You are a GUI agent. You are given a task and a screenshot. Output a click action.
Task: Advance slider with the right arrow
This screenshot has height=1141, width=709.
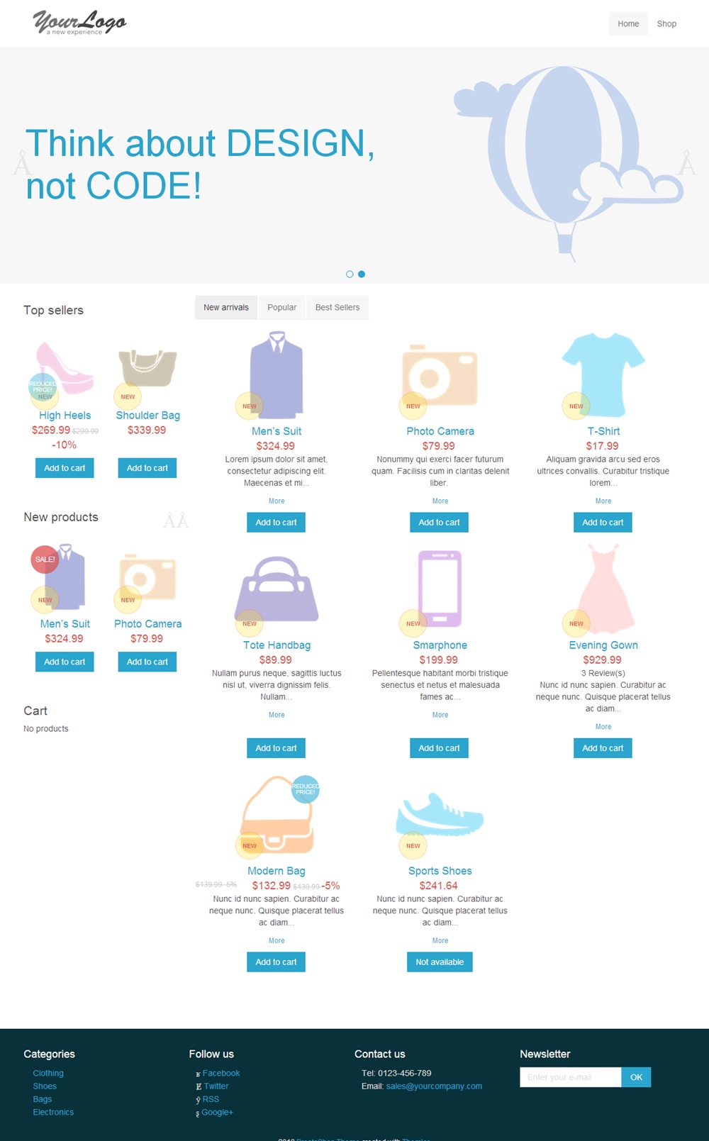686,164
